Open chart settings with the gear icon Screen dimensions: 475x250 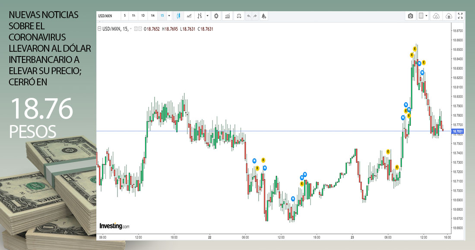tap(216, 16)
